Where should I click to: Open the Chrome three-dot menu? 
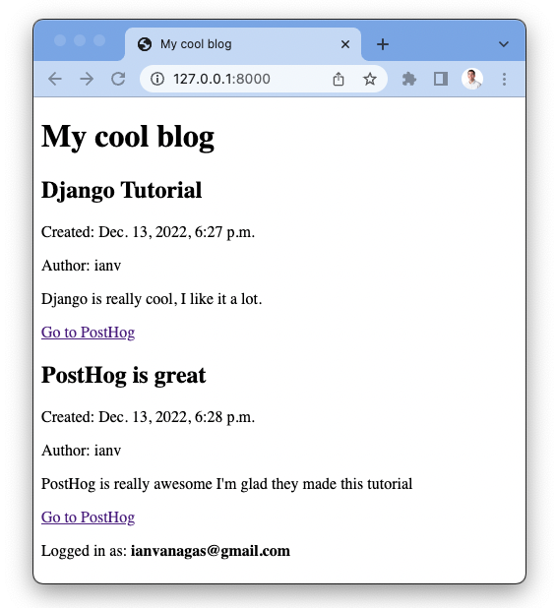point(504,79)
